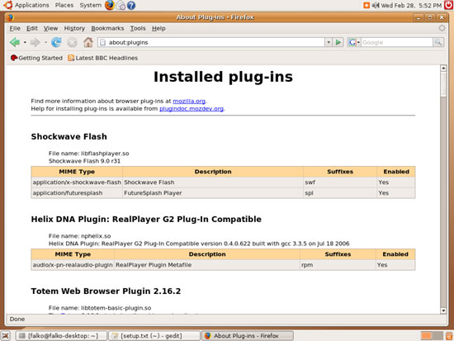Screen dimensions: 454x341
Task: Click the Firefox icon in the window title bar
Action: click(11, 17)
